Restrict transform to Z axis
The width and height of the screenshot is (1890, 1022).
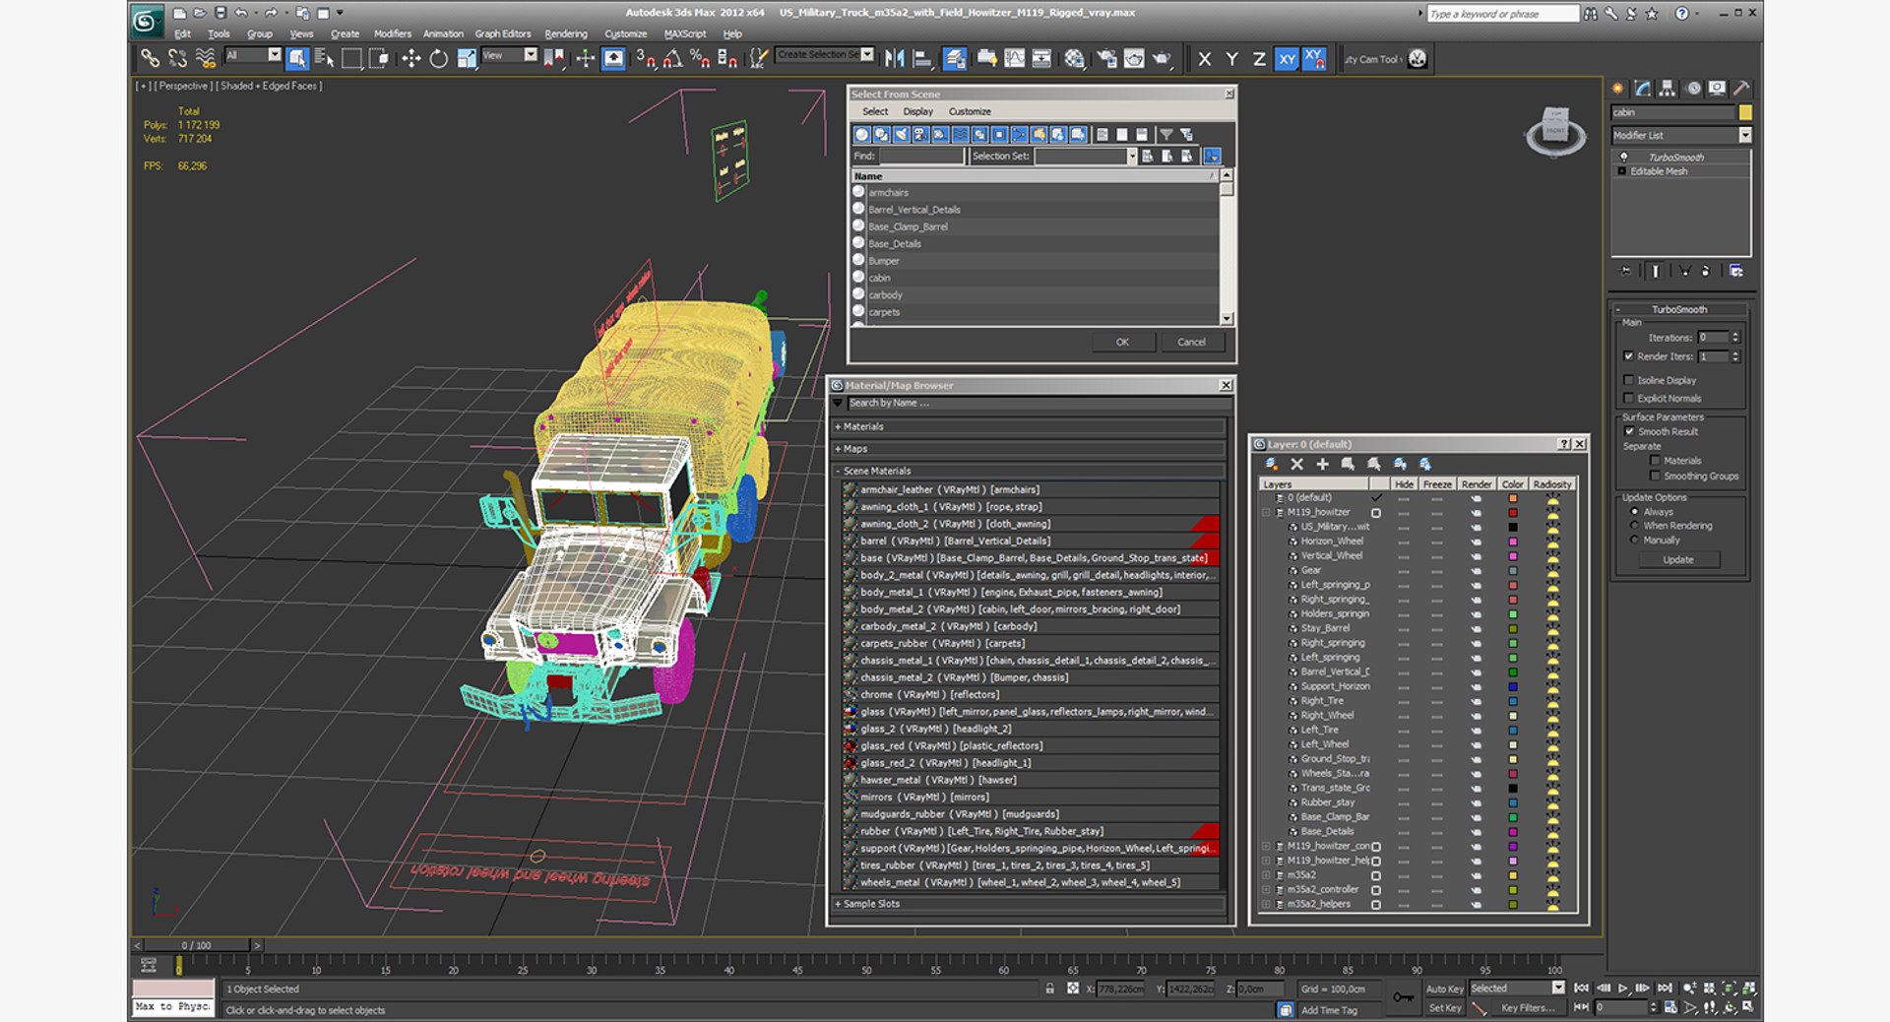tap(1259, 59)
